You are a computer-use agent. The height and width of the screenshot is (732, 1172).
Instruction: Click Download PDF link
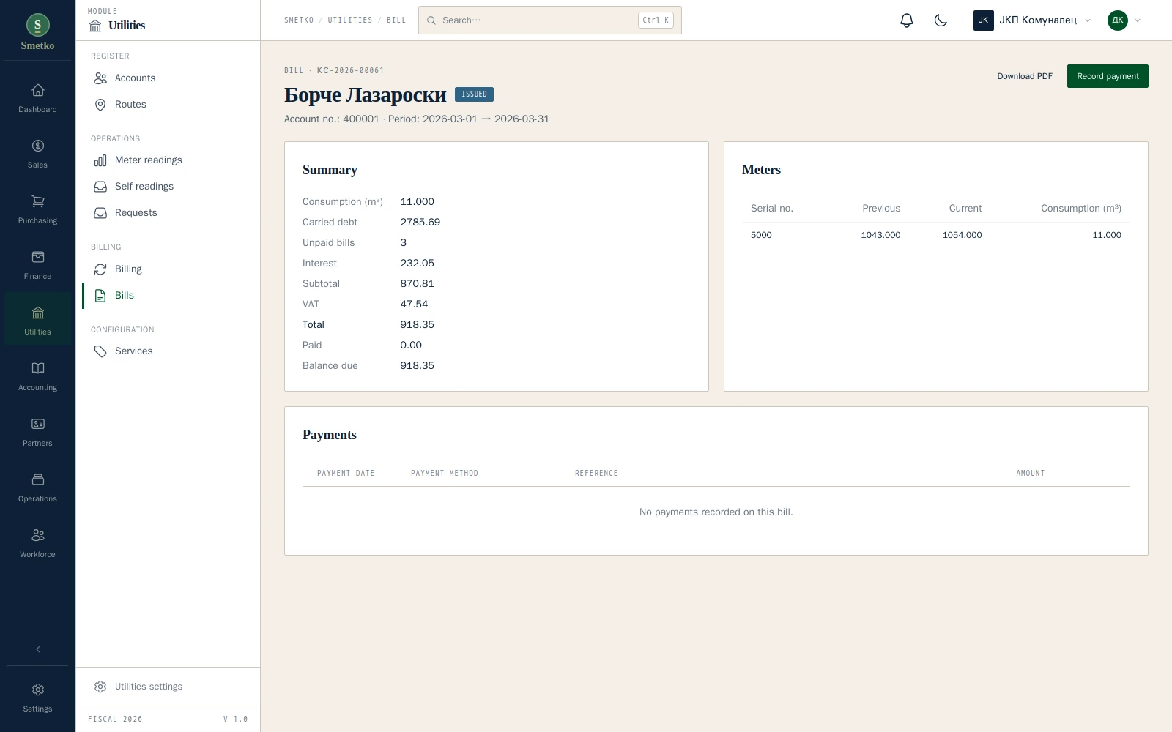click(x=1024, y=76)
